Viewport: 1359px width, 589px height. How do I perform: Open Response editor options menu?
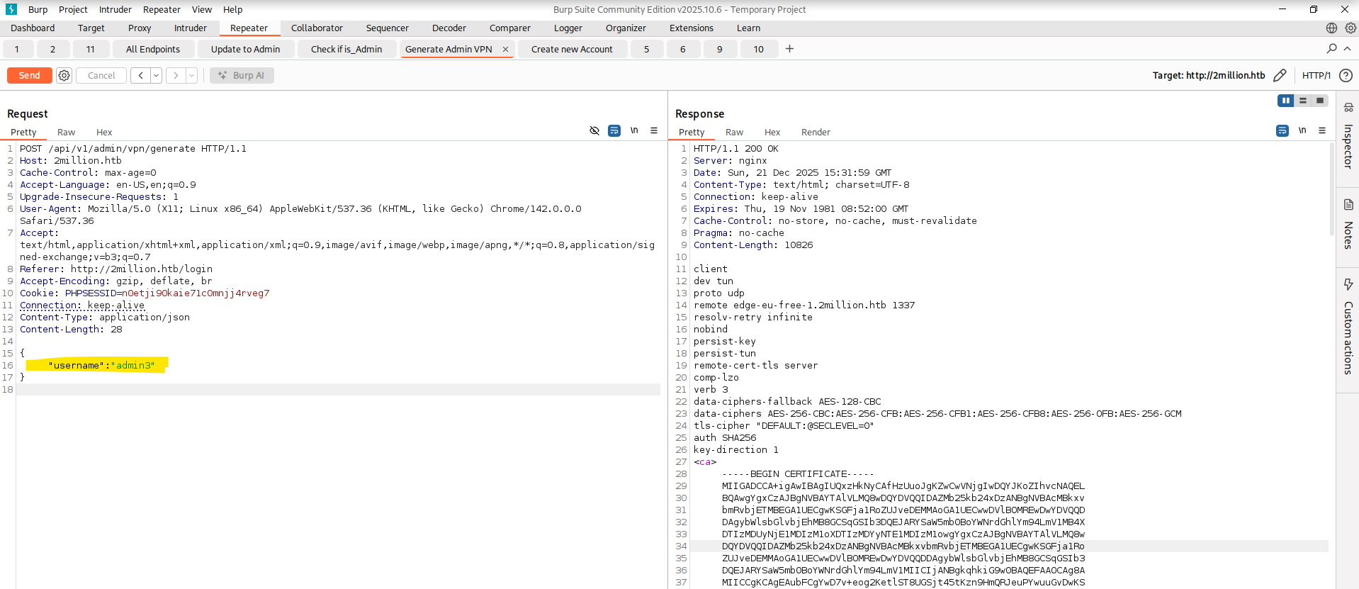(x=1322, y=131)
